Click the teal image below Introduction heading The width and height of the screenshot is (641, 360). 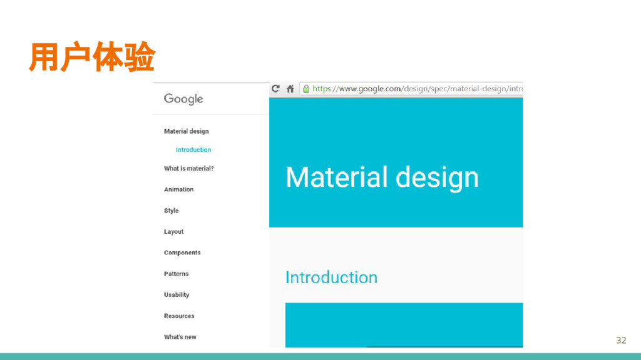404,325
